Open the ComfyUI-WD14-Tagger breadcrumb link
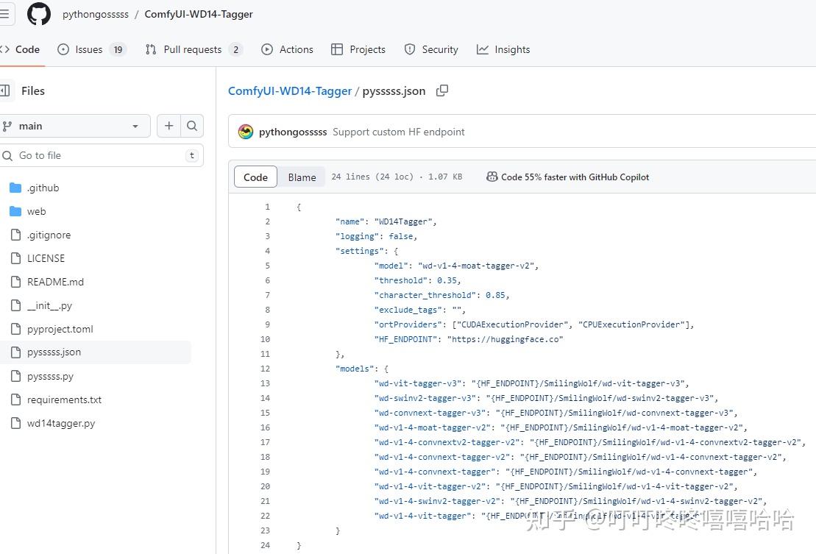Viewport: 816px width, 554px height. pos(289,90)
